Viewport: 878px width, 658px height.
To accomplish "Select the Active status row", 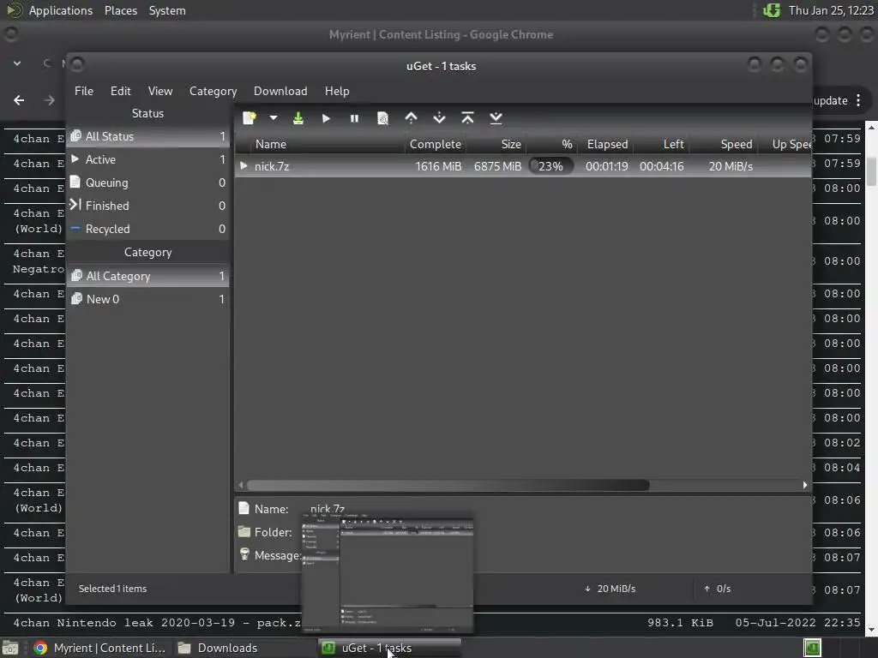I will pos(148,160).
